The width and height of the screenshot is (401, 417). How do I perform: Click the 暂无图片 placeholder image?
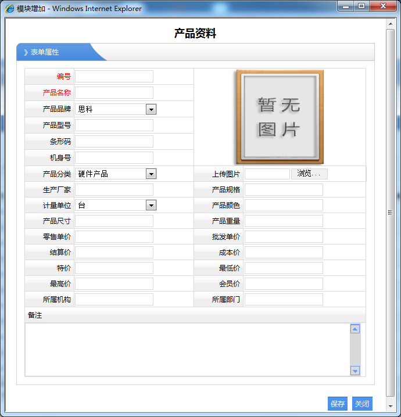[280, 117]
